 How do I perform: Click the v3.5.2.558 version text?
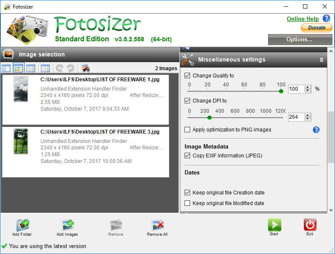coord(129,39)
